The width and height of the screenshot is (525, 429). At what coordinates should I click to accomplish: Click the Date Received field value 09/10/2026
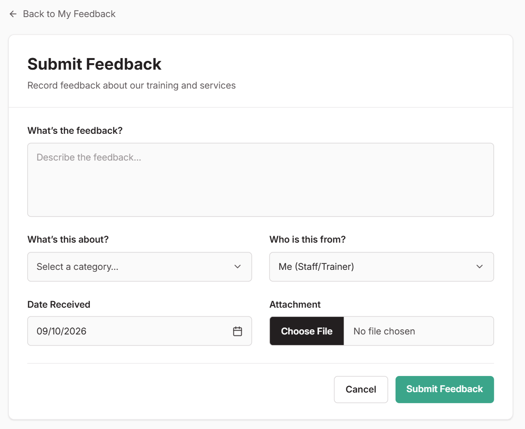click(x=62, y=331)
